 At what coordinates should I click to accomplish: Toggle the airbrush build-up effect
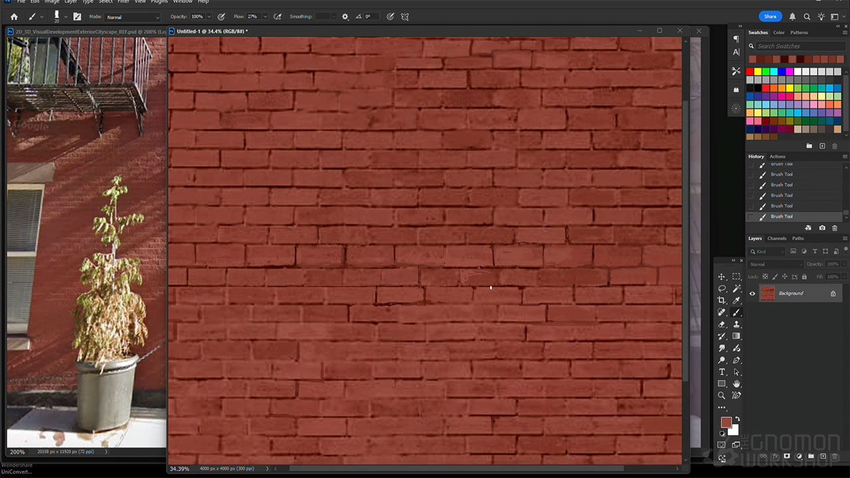point(277,17)
